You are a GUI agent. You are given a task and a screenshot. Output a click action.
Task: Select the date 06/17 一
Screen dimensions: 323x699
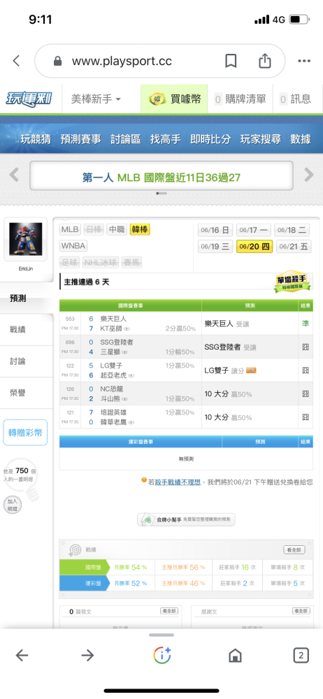(253, 230)
